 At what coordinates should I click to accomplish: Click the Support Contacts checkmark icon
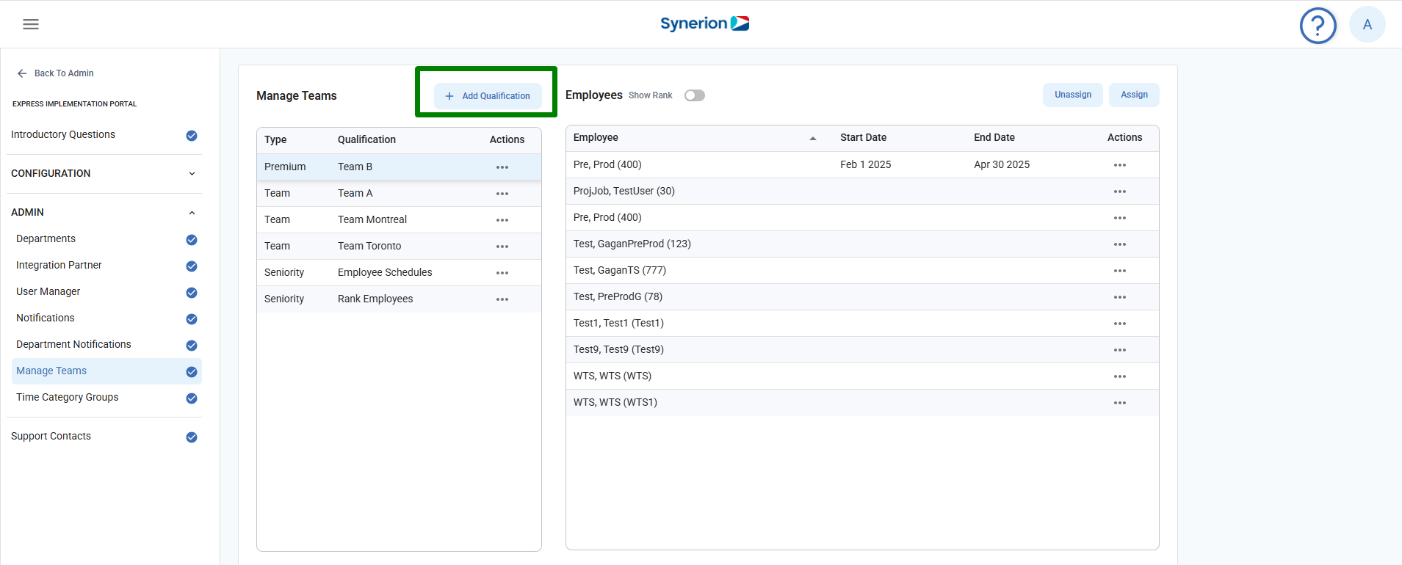coord(192,437)
